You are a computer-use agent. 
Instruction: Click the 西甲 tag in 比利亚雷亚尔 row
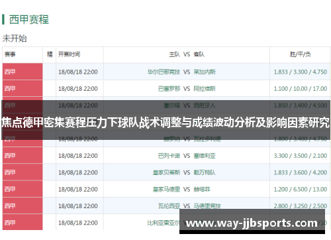point(10,223)
